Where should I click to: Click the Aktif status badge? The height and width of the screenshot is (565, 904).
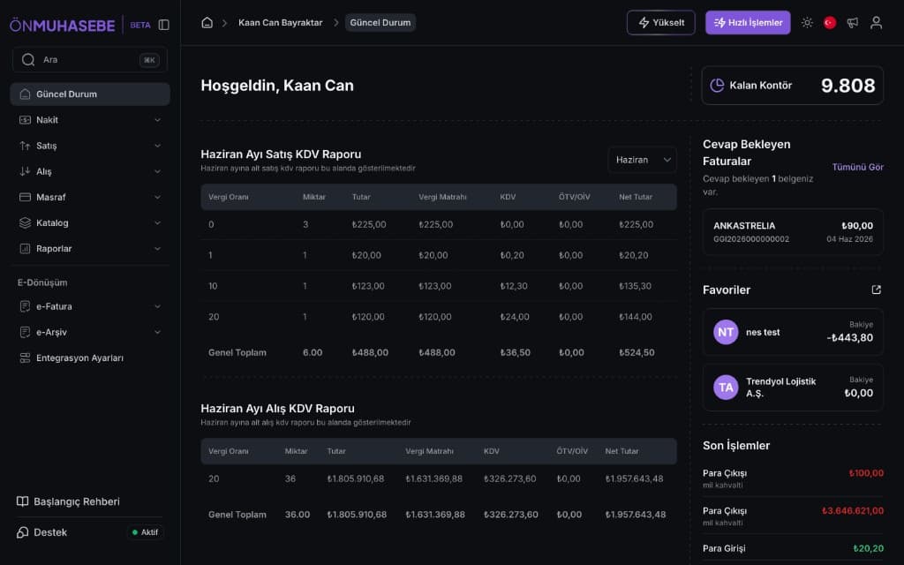pyautogui.click(x=145, y=532)
